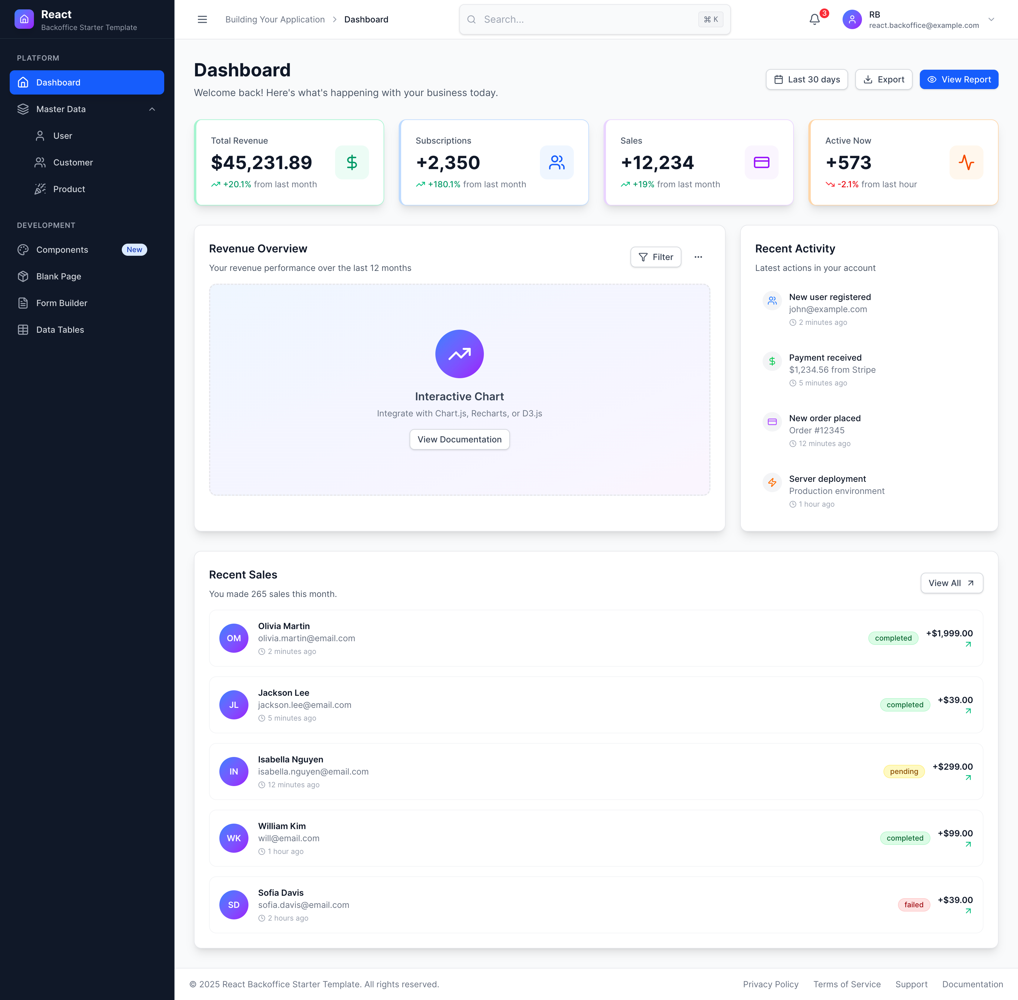Screen dimensions: 1018x1000
Task: Click the William Kim name
Action: pos(281,826)
